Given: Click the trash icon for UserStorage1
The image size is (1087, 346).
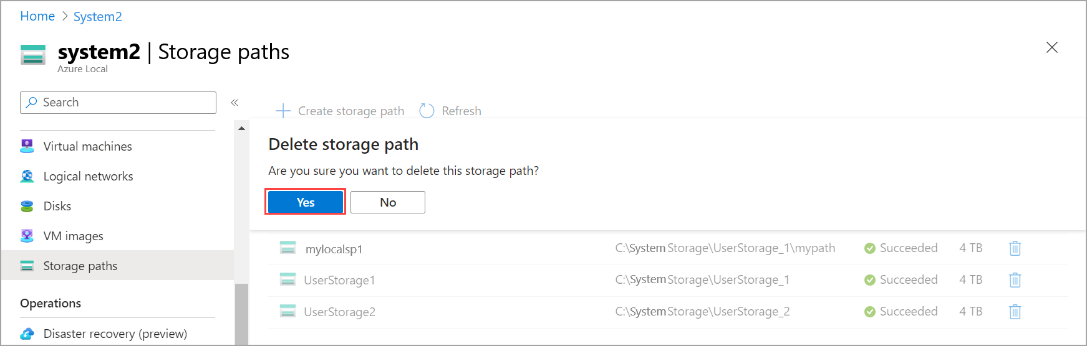Looking at the screenshot, I should tap(1015, 280).
